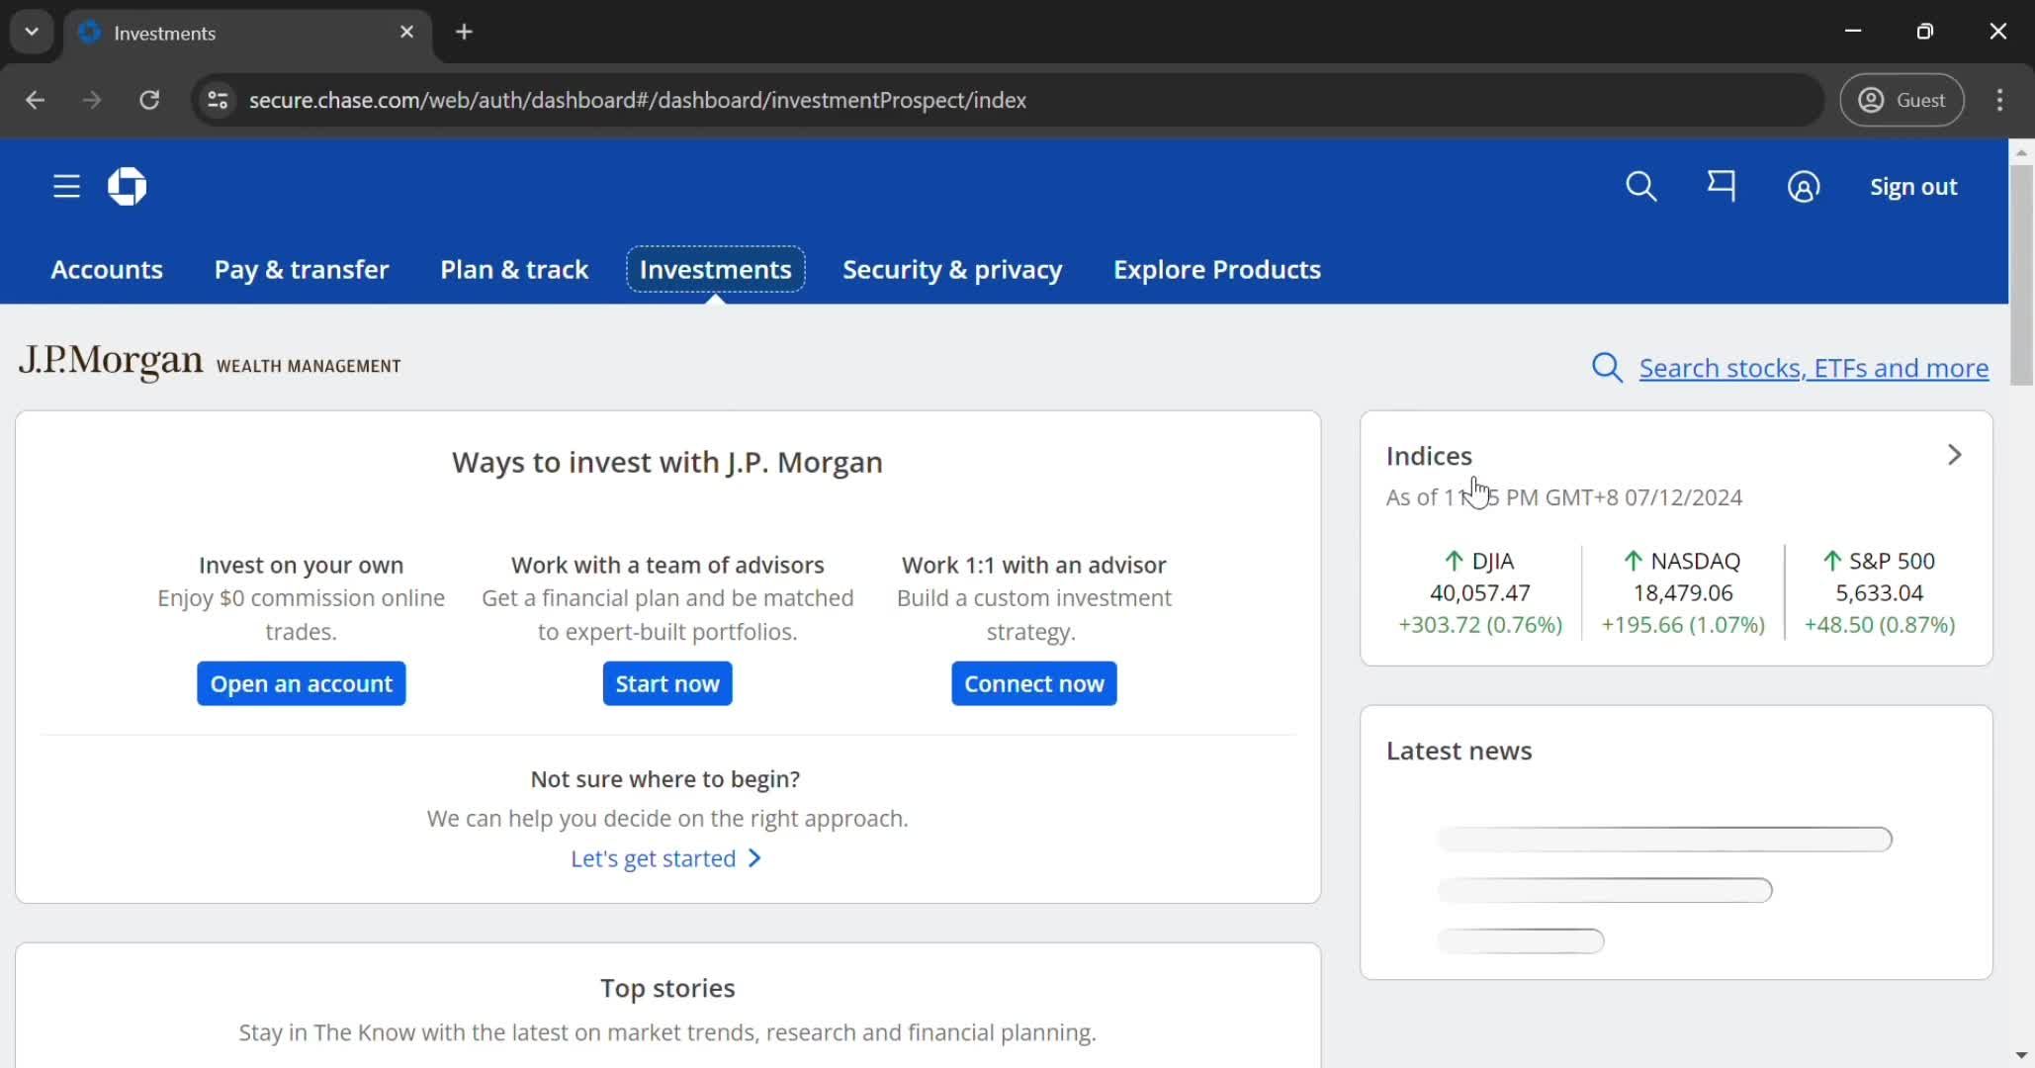Viewport: 2035px width, 1068px height.
Task: Click the notifications bell icon
Action: [x=1723, y=186]
